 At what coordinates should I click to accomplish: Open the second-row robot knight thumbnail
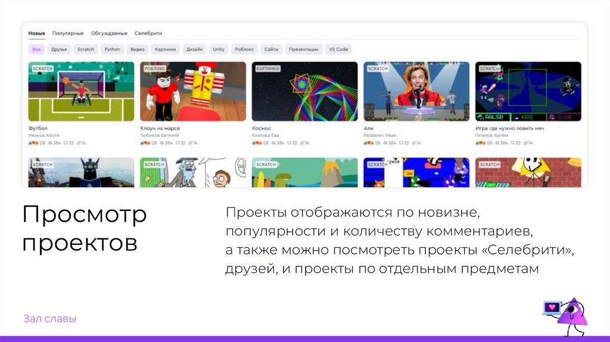81,172
